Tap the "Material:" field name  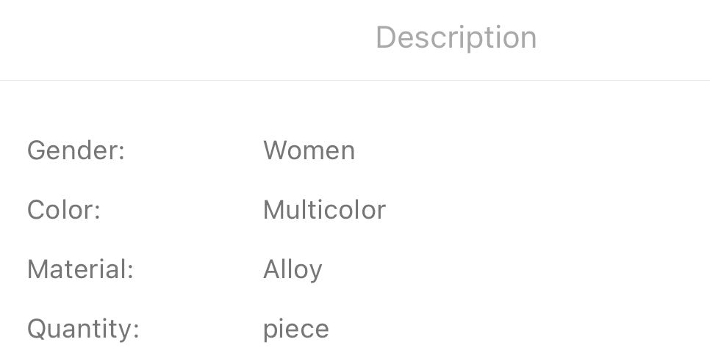click(80, 269)
